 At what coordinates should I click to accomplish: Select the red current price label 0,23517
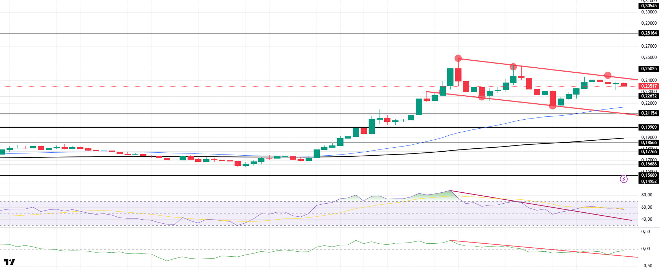[x=649, y=87]
